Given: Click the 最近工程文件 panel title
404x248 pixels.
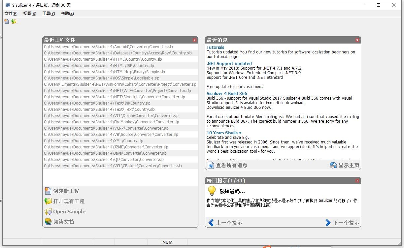Looking at the screenshot, I should click(x=60, y=40).
